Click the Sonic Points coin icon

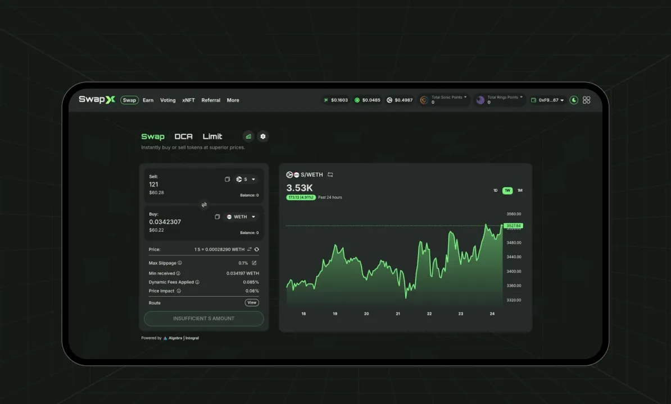pos(424,100)
